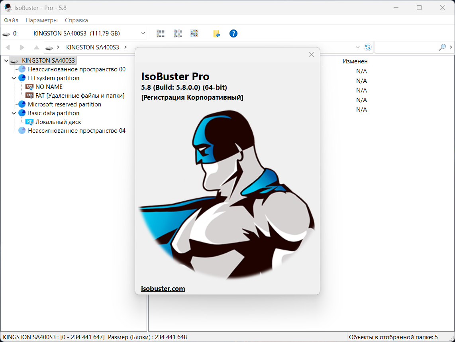This screenshot has height=342, width=455.
Task: Collapse the Basic data partition node
Action: click(14, 113)
